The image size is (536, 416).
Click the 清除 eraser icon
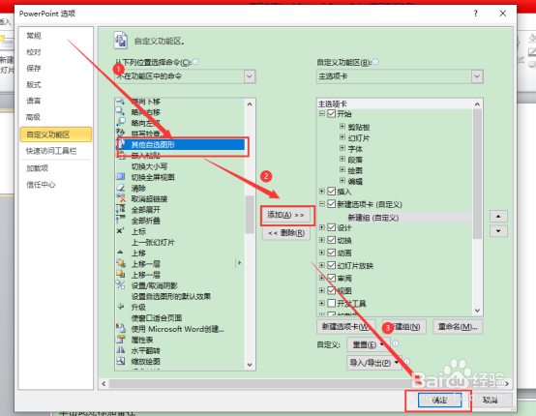click(120, 188)
